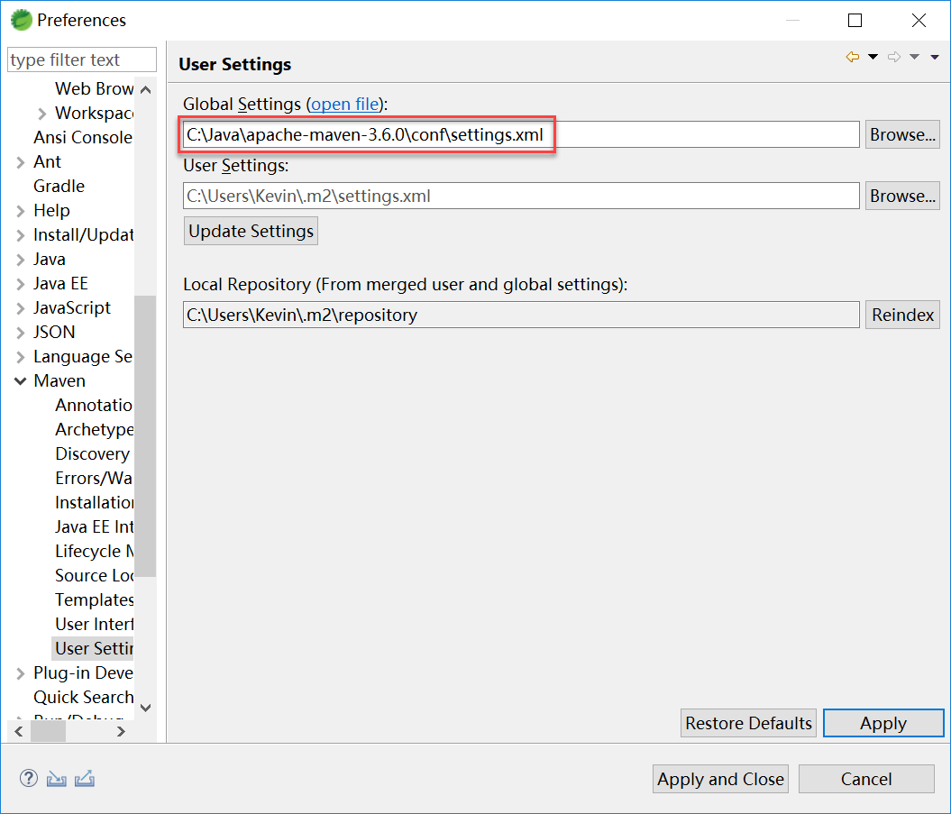Viewport: 951px width, 814px height.
Task: Click the export preferences icon
Action: pos(85,778)
